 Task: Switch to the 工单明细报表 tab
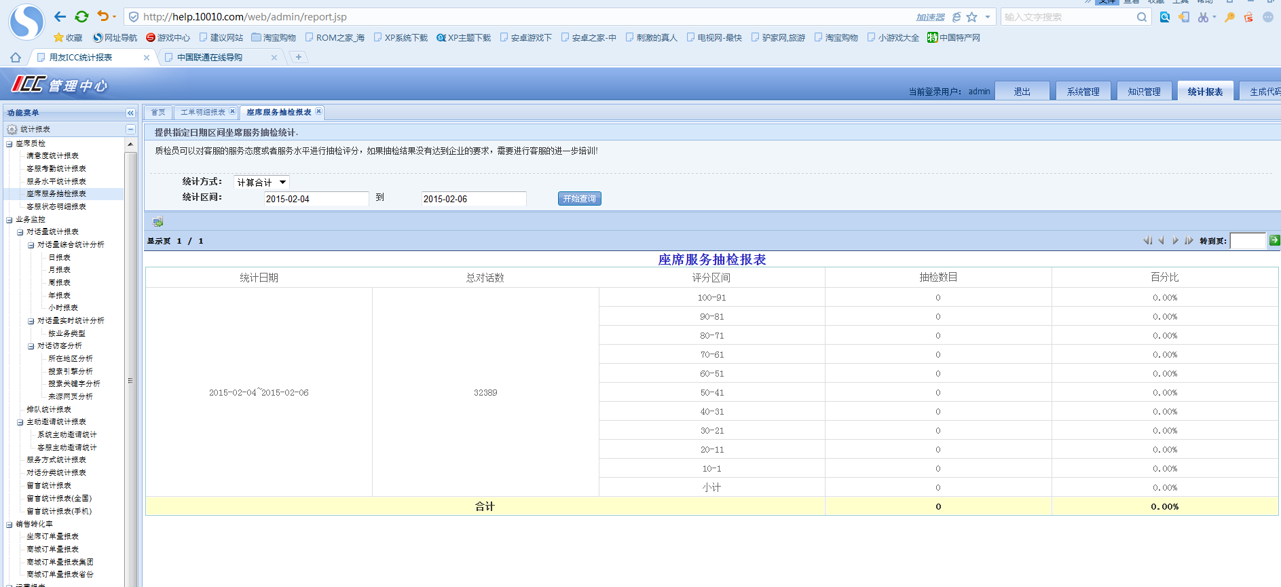click(203, 112)
